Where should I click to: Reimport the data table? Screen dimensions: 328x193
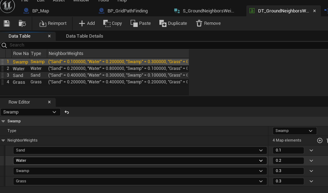tap(52, 23)
